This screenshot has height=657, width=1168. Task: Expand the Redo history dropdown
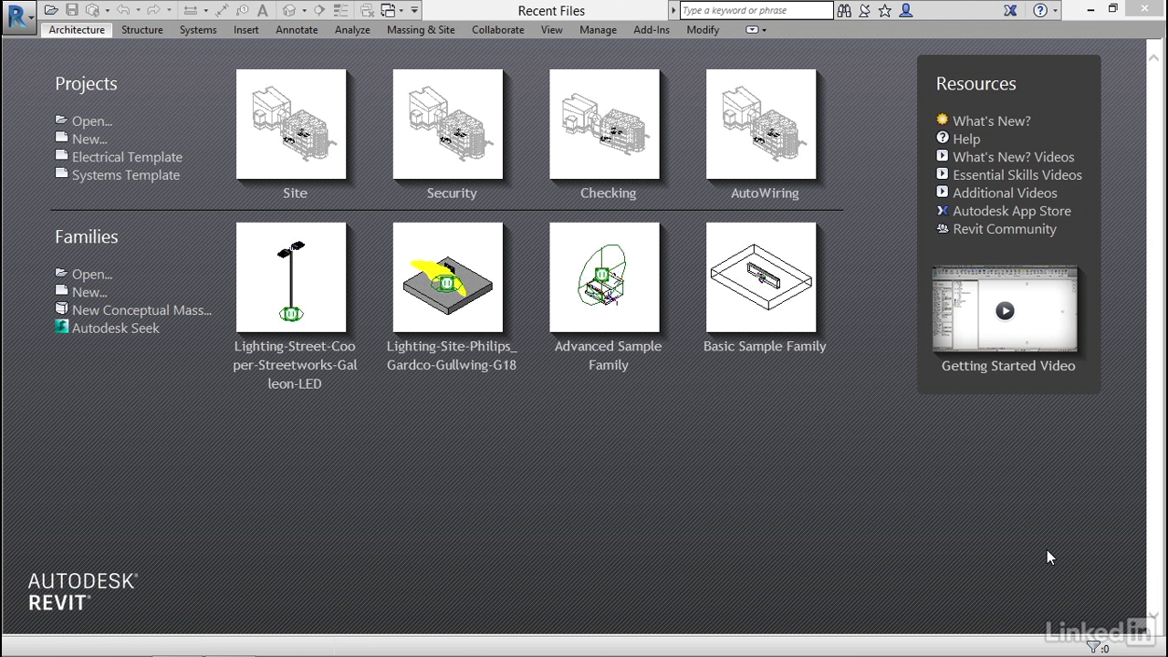(x=168, y=11)
